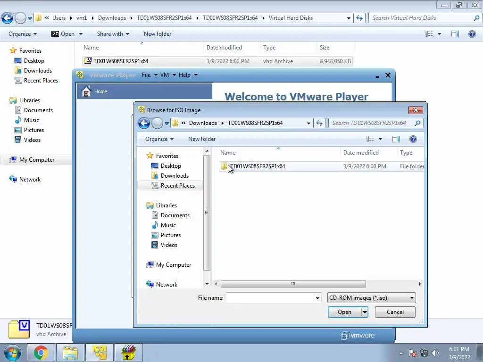Select the TD01WS08SFR2SP1x64 folder icon in the dialog

tap(224, 166)
